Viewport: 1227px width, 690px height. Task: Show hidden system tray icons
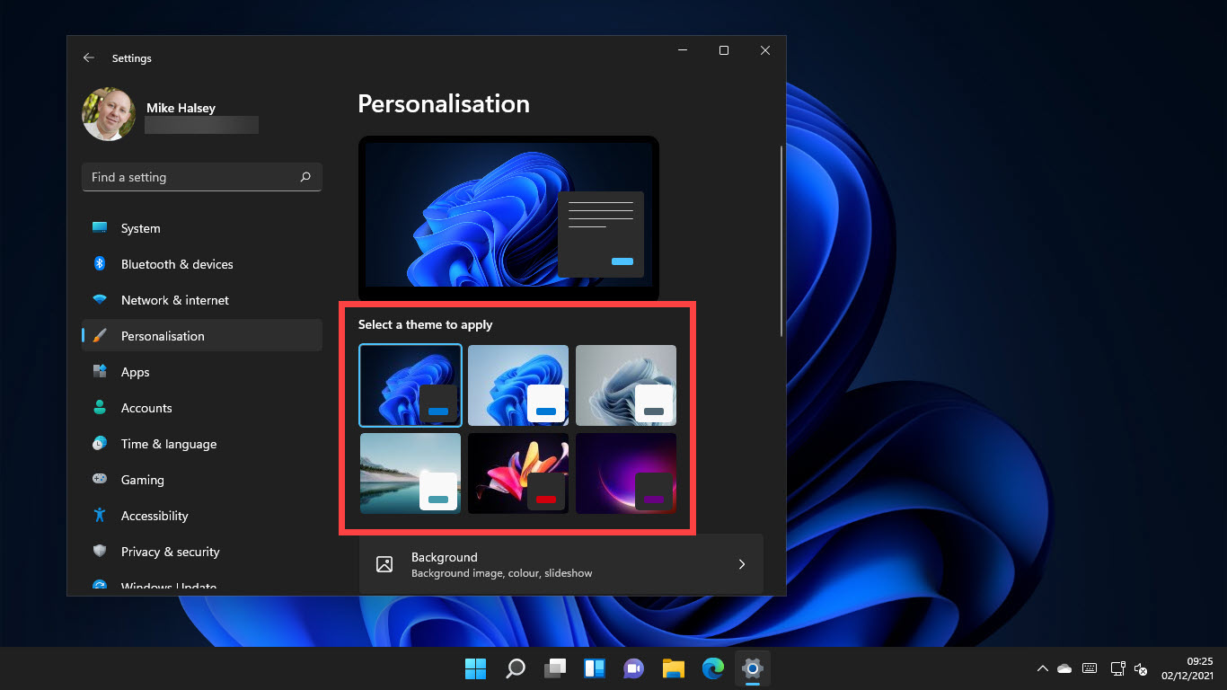tap(1042, 668)
